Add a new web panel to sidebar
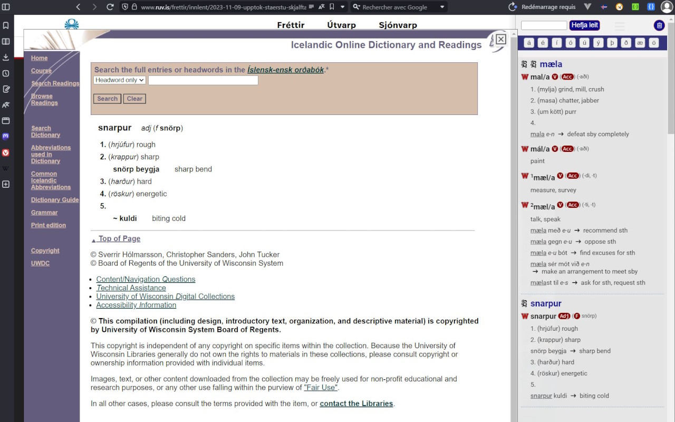Image resolution: width=675 pixels, height=422 pixels. click(6, 184)
